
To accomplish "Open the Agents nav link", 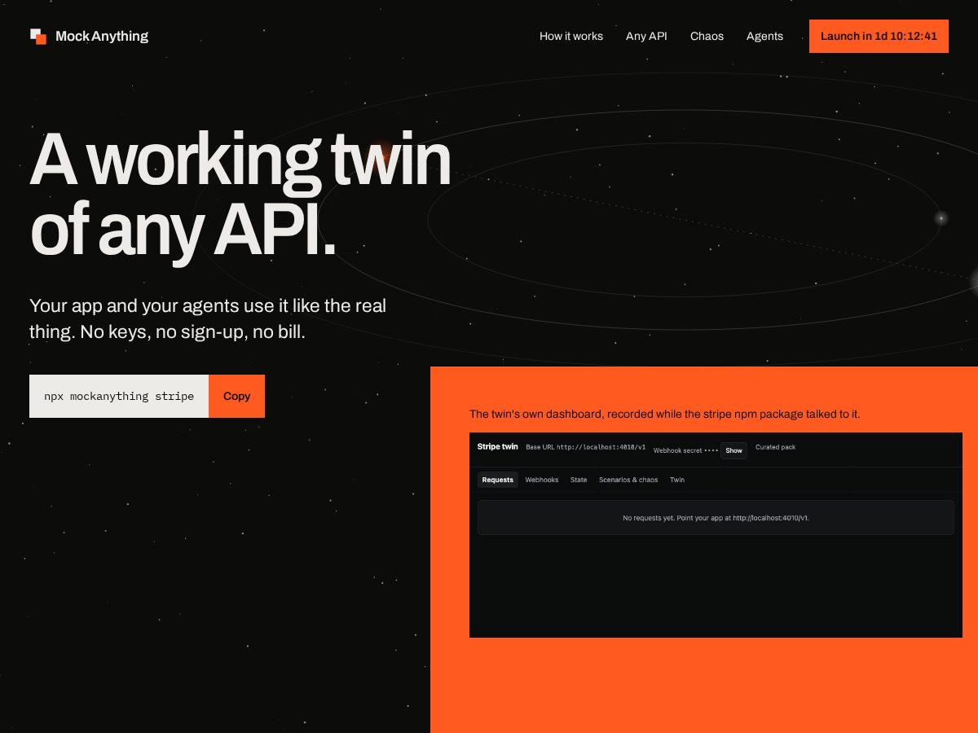I will [764, 36].
